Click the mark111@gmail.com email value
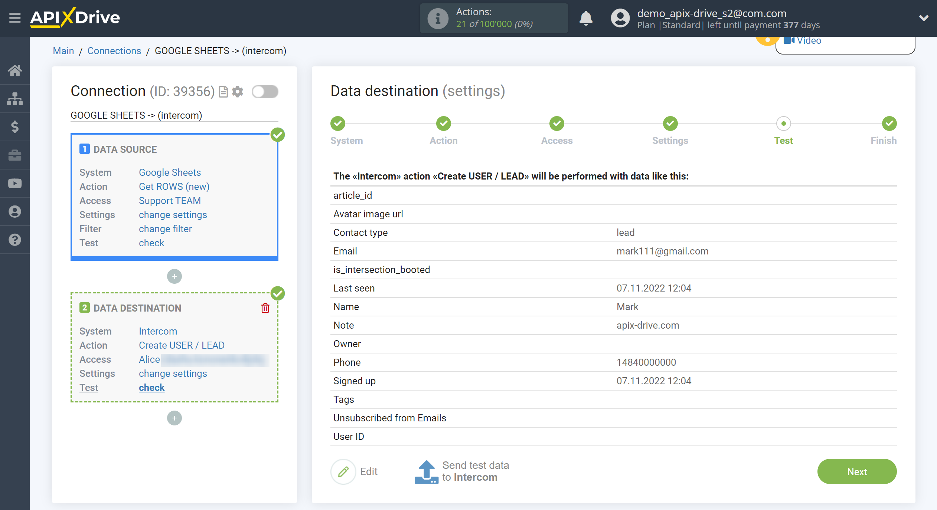This screenshot has width=937, height=510. [662, 251]
